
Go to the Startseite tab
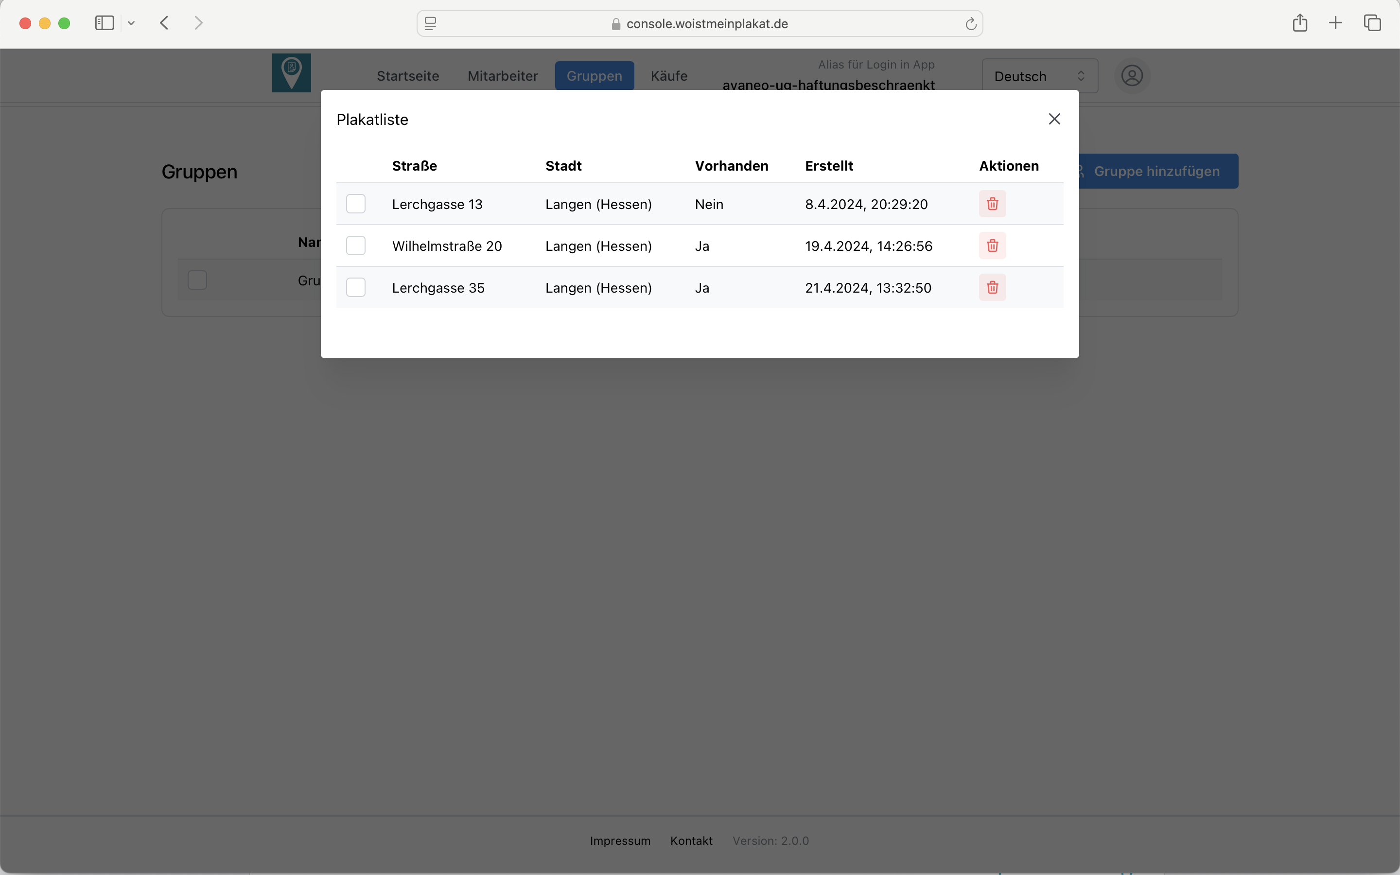point(408,76)
